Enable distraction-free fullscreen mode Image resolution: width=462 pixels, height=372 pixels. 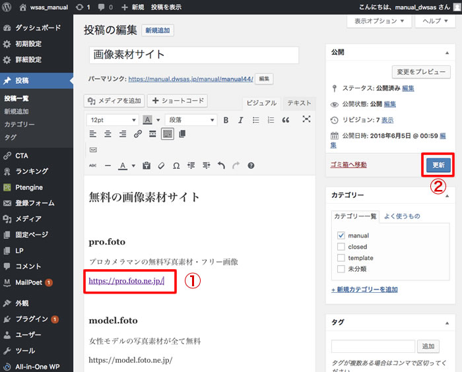coord(306,119)
